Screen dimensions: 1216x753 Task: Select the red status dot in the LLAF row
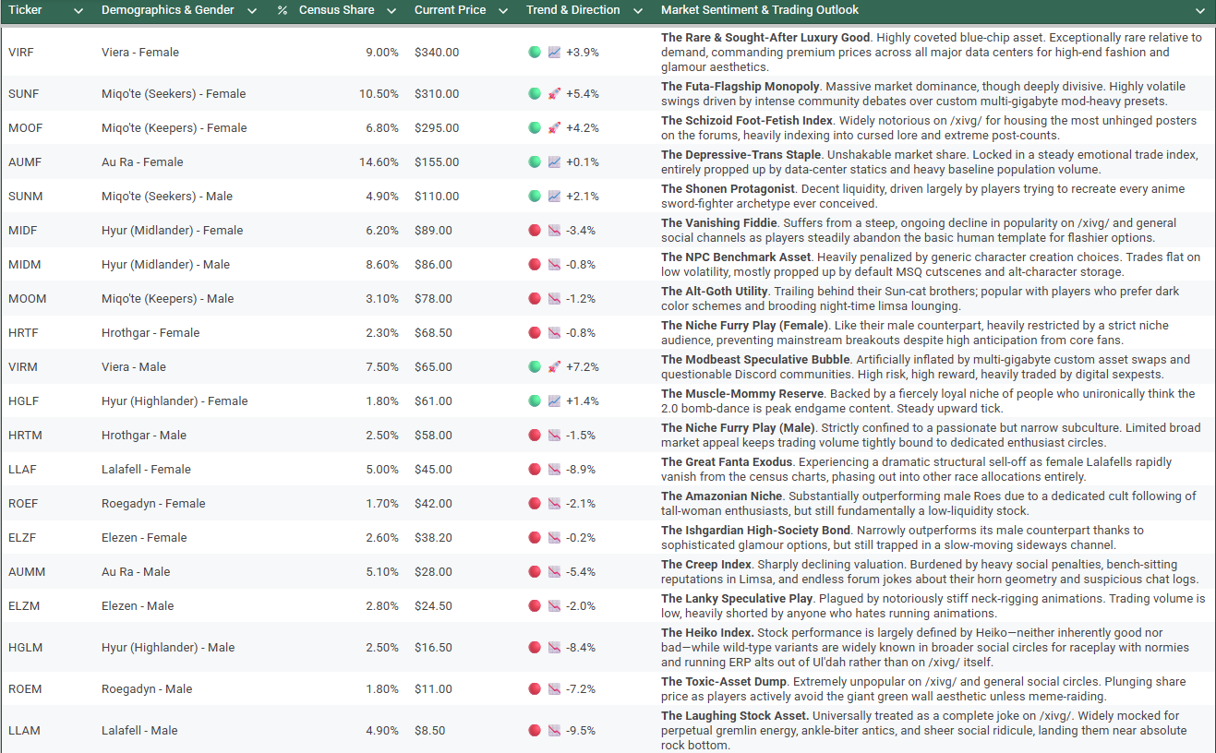(x=535, y=470)
